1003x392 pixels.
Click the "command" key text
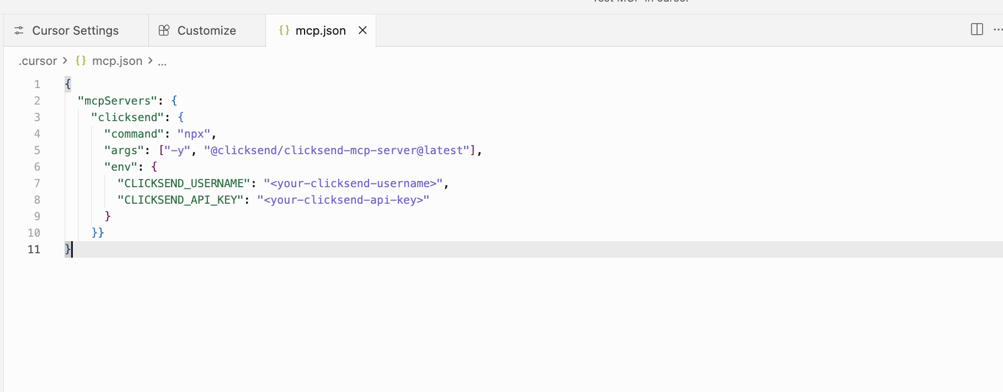(134, 134)
